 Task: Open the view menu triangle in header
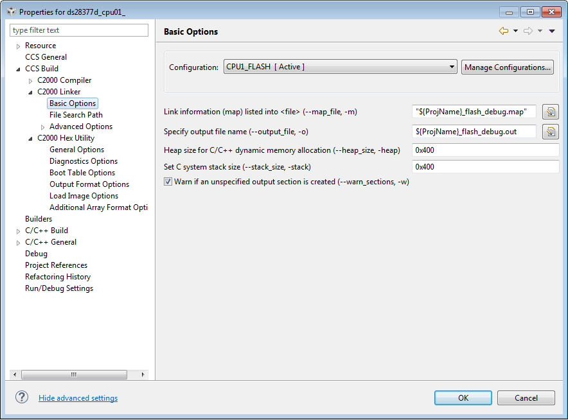click(552, 31)
